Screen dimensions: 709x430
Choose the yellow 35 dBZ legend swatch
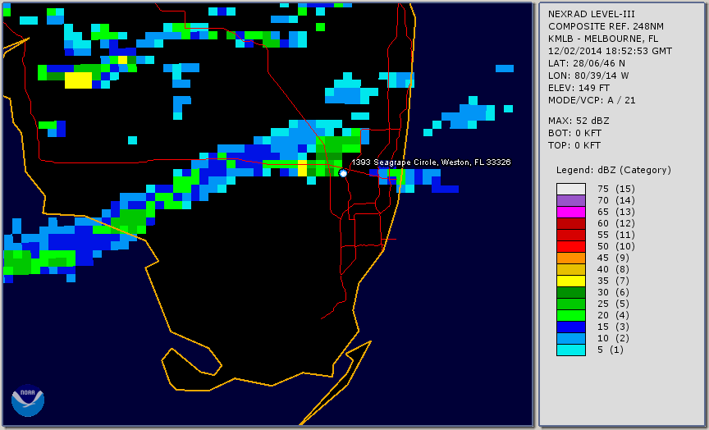pos(570,281)
